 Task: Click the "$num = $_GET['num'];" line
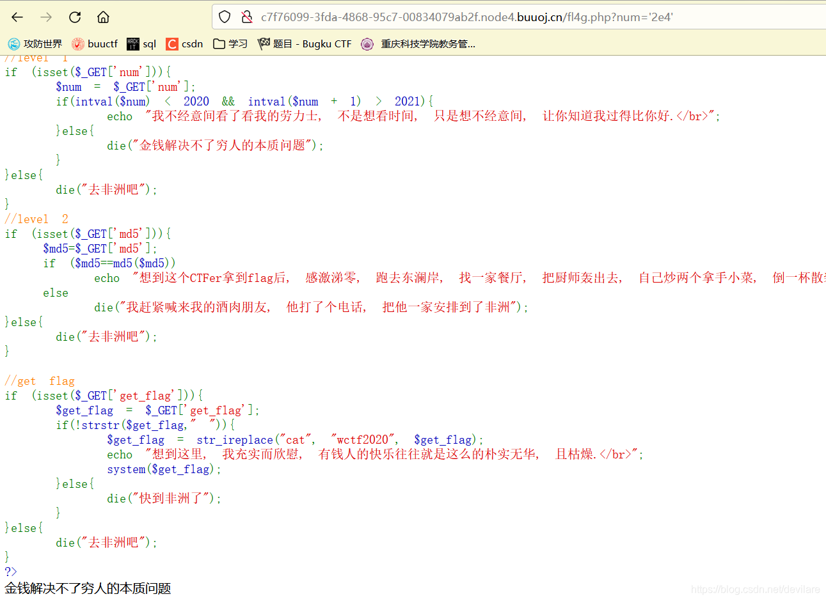125,86
